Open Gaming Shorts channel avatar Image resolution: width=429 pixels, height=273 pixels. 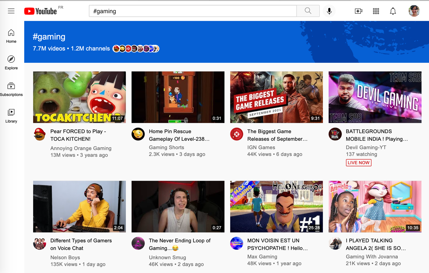[138, 134]
